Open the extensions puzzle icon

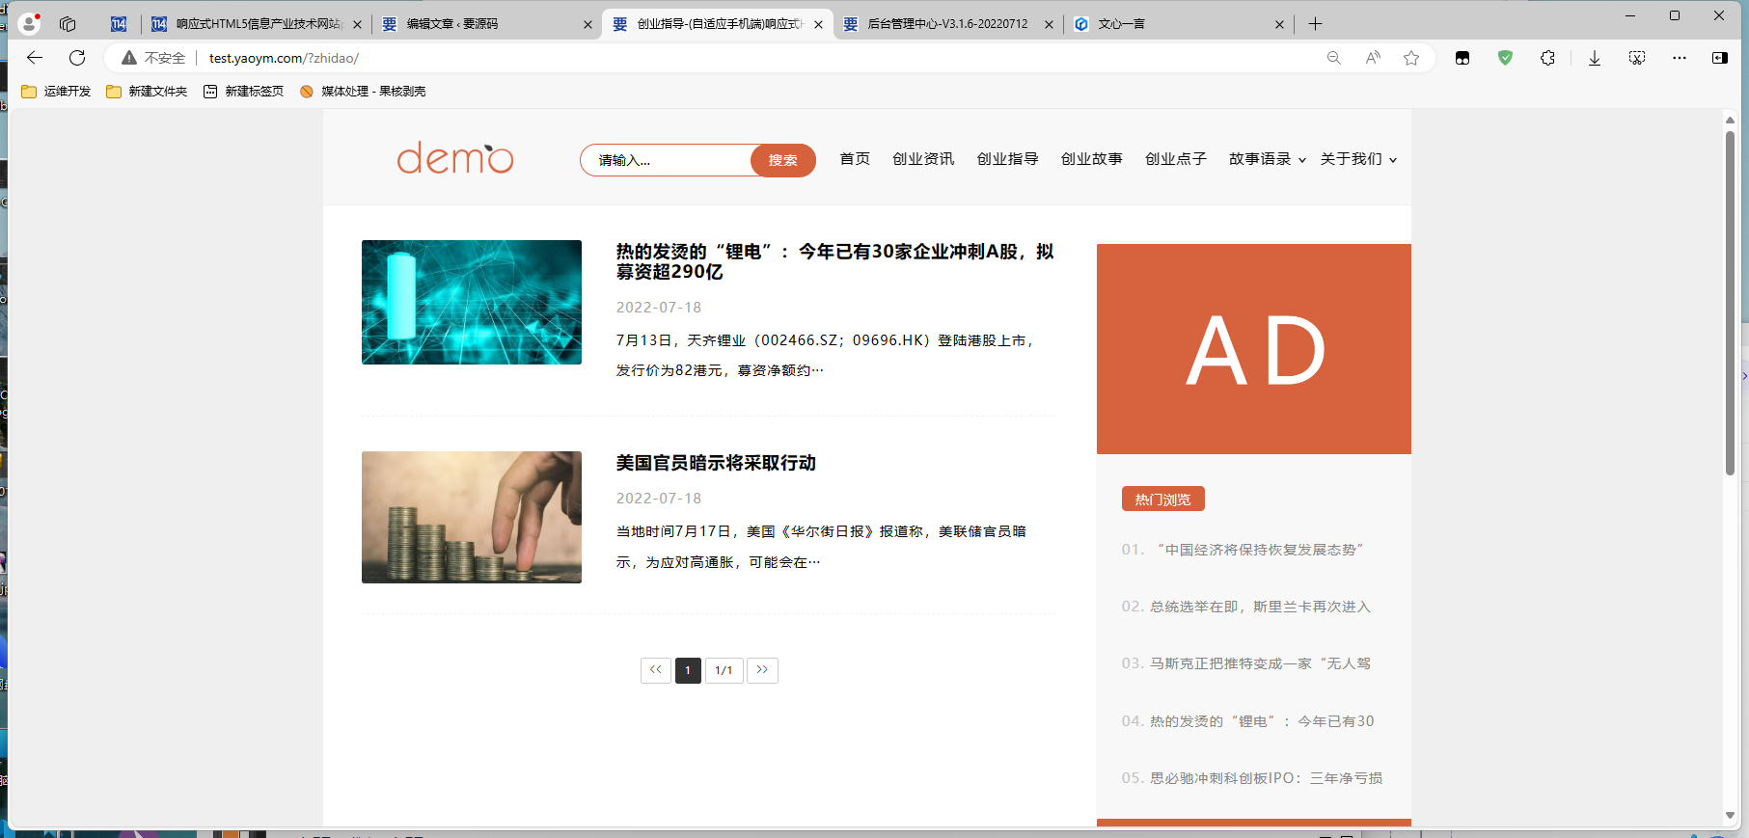pos(1547,58)
